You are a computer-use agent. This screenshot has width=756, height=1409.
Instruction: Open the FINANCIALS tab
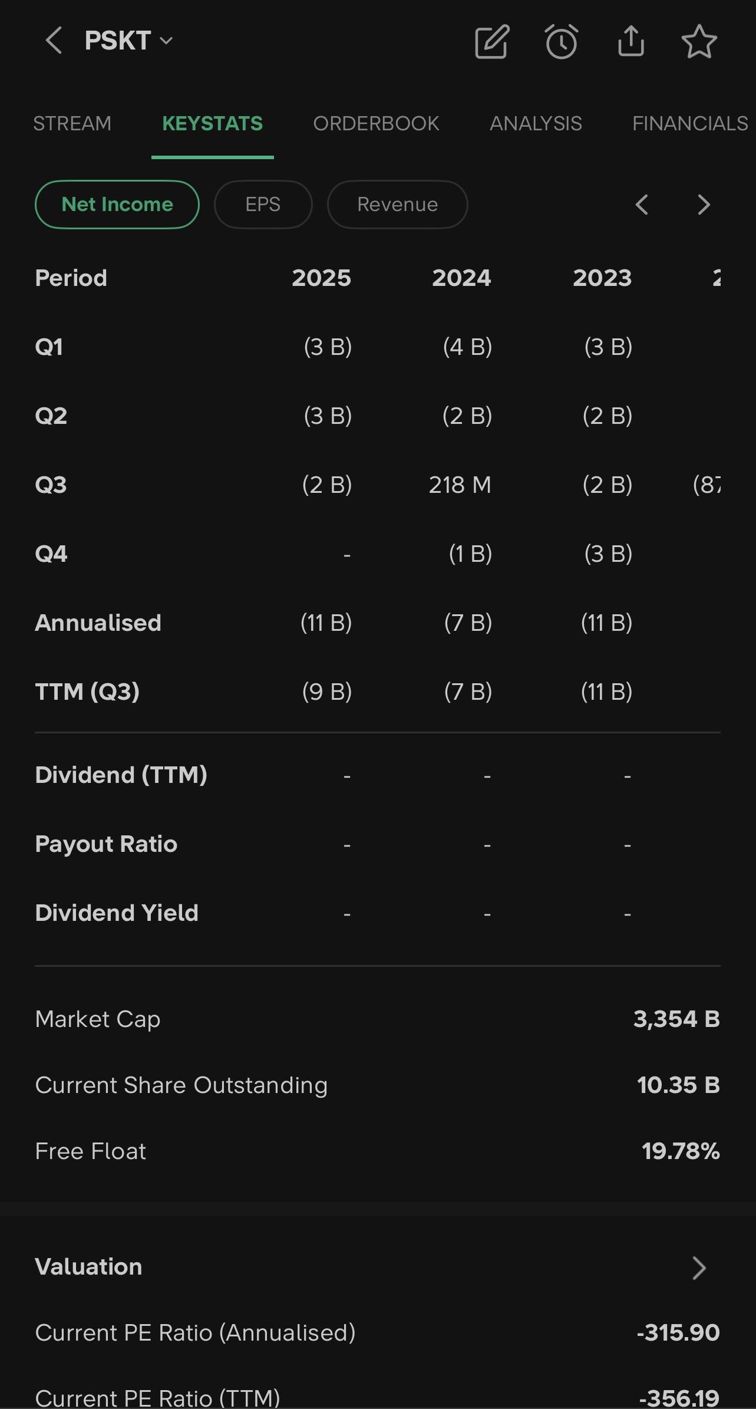click(x=689, y=123)
